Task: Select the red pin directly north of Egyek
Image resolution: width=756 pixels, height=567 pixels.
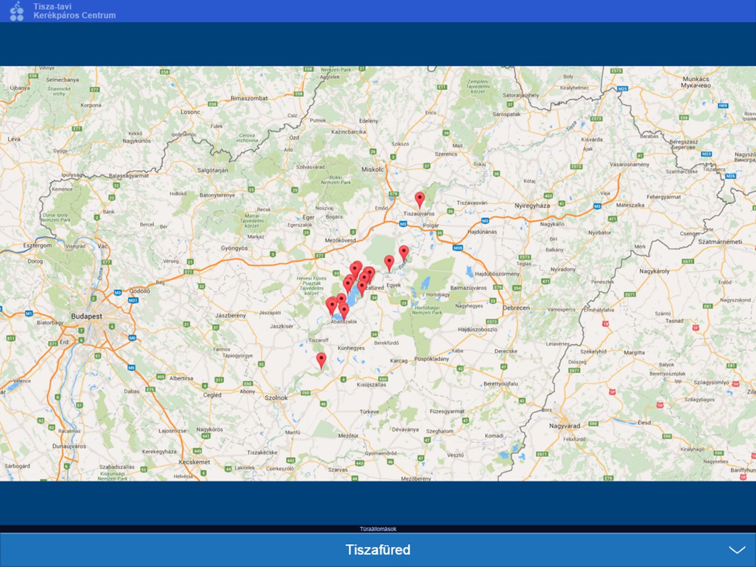Action: click(x=389, y=263)
